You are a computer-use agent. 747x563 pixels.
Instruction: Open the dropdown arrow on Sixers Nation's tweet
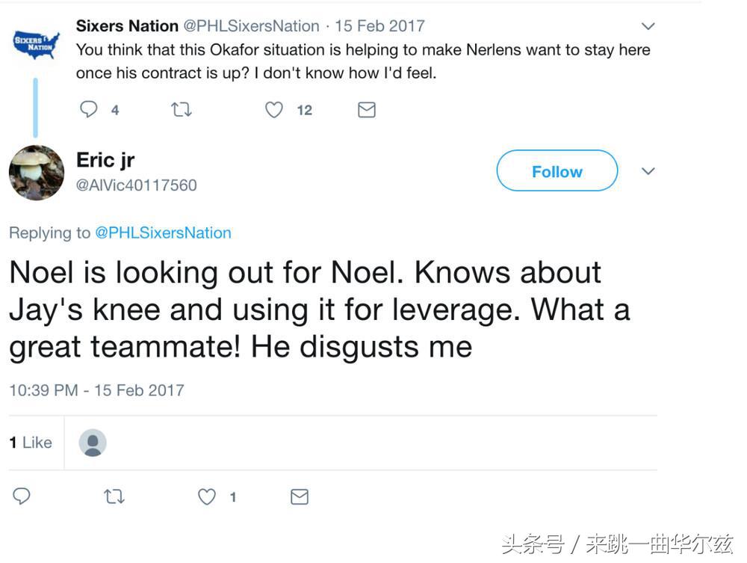648,25
